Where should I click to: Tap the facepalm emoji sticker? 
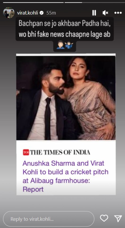(60, 45)
